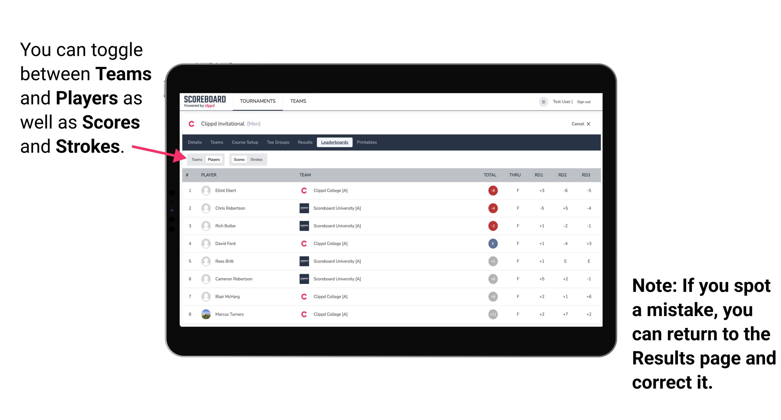
Task: Select the Results tab
Action: tap(306, 142)
